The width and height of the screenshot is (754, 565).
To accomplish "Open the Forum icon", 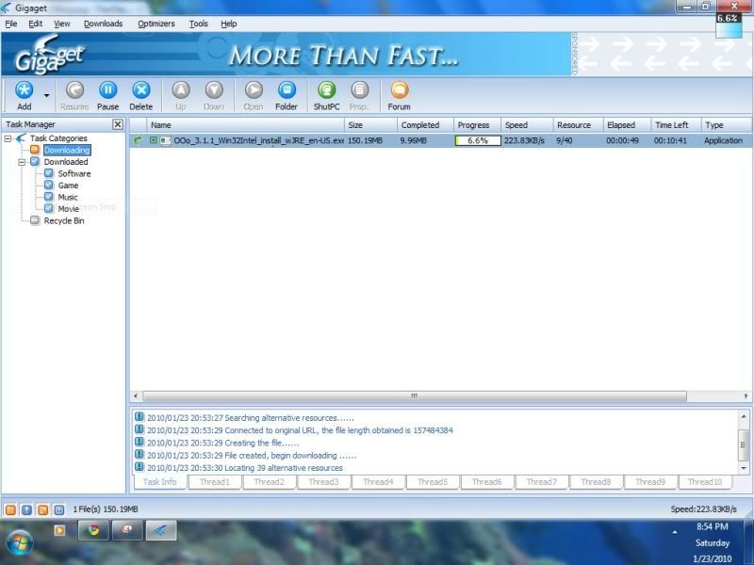I will click(400, 90).
